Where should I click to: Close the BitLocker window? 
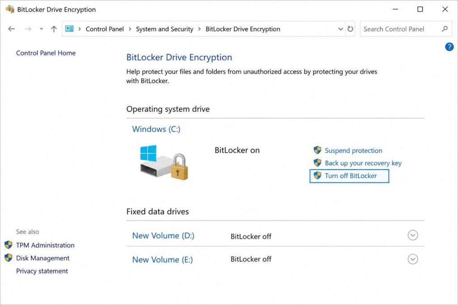pos(445,9)
